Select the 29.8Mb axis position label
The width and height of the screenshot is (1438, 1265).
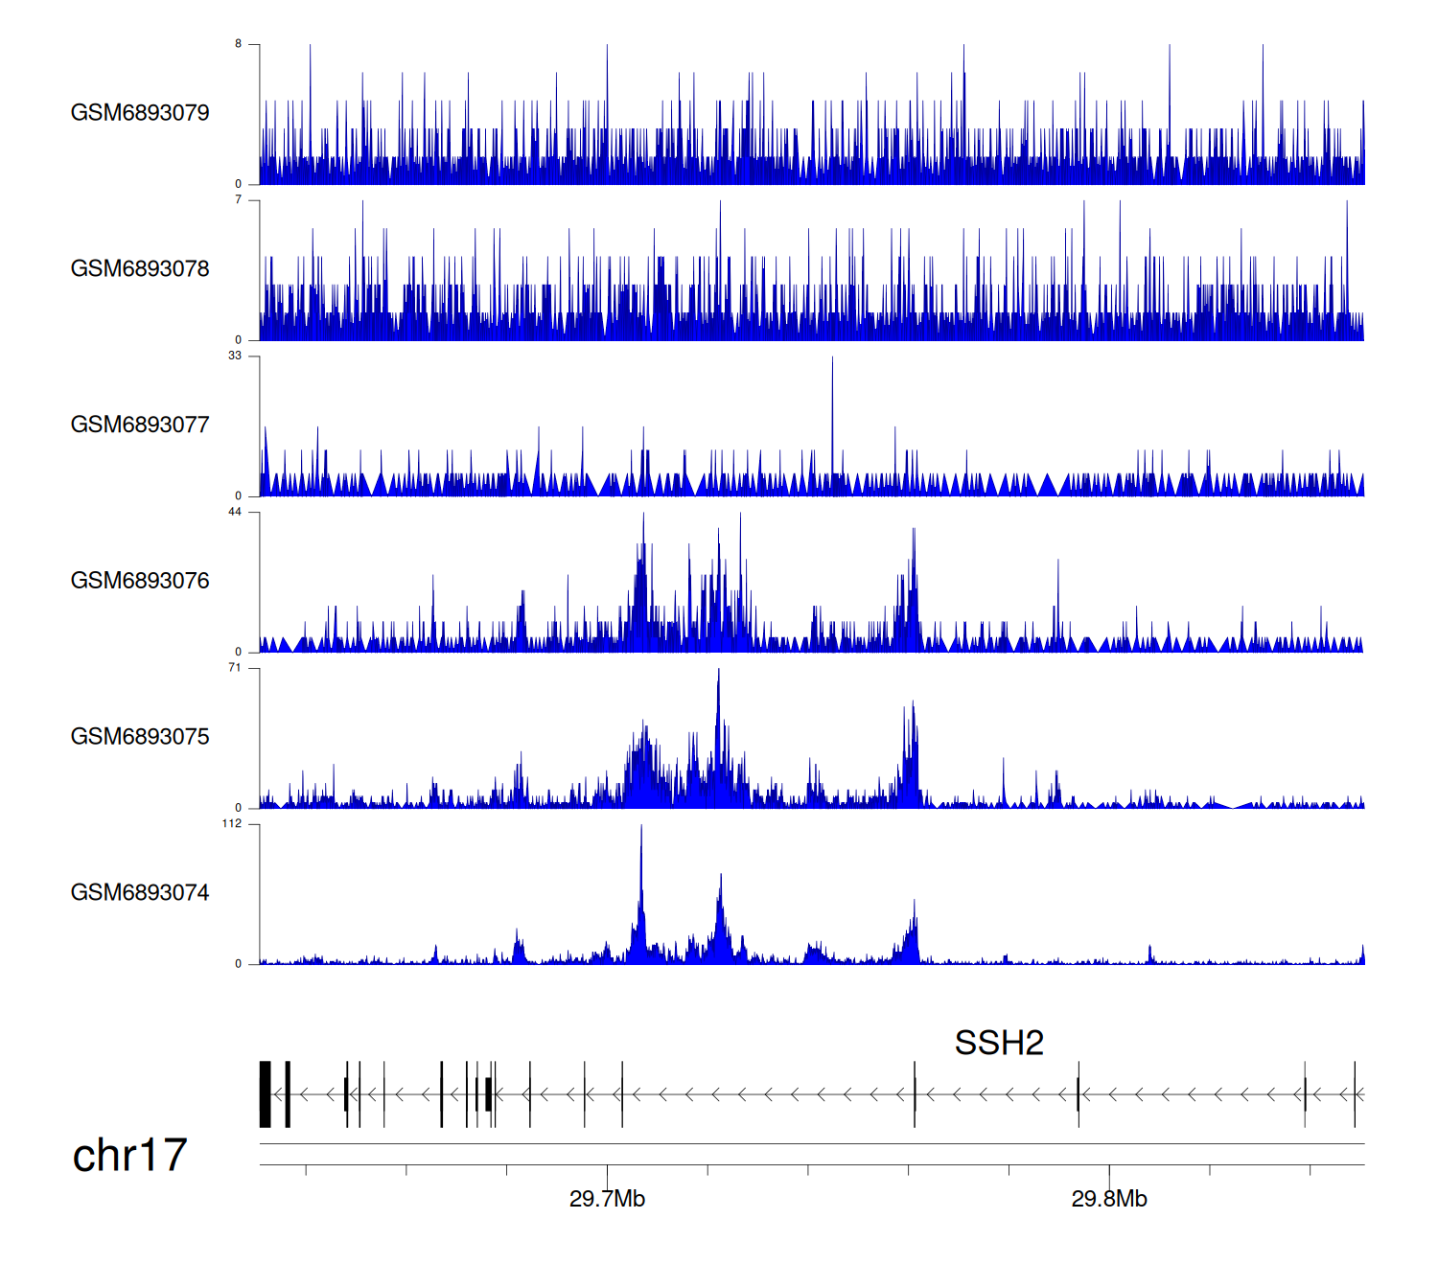[1109, 1199]
